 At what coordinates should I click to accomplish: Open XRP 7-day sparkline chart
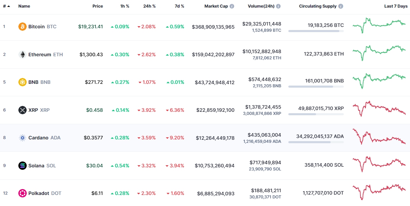[x=379, y=109]
